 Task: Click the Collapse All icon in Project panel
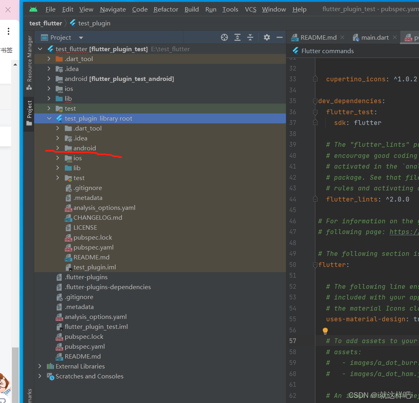coord(250,37)
